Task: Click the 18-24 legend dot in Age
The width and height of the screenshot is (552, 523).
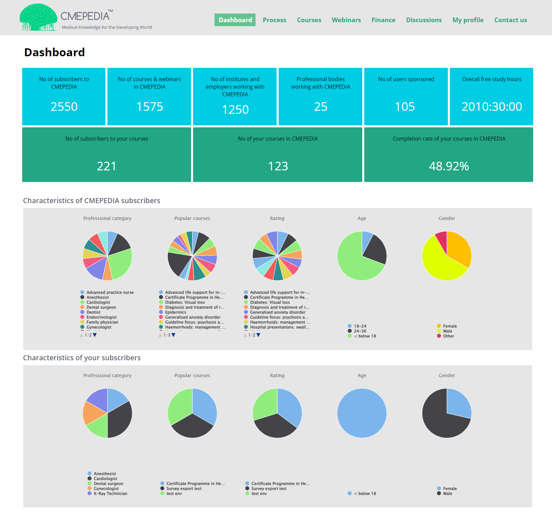Action: (x=350, y=326)
